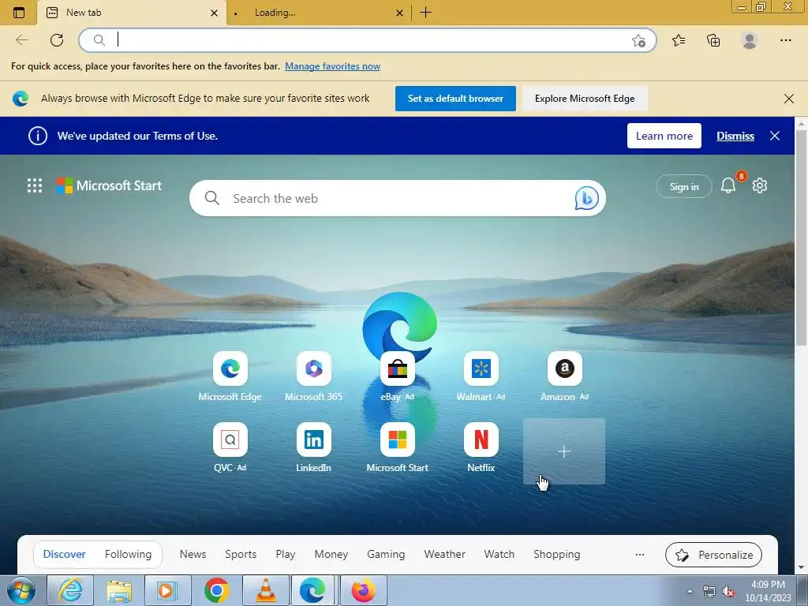This screenshot has height=606, width=808.
Task: Open Google Chrome from taskbar
Action: coord(217,590)
